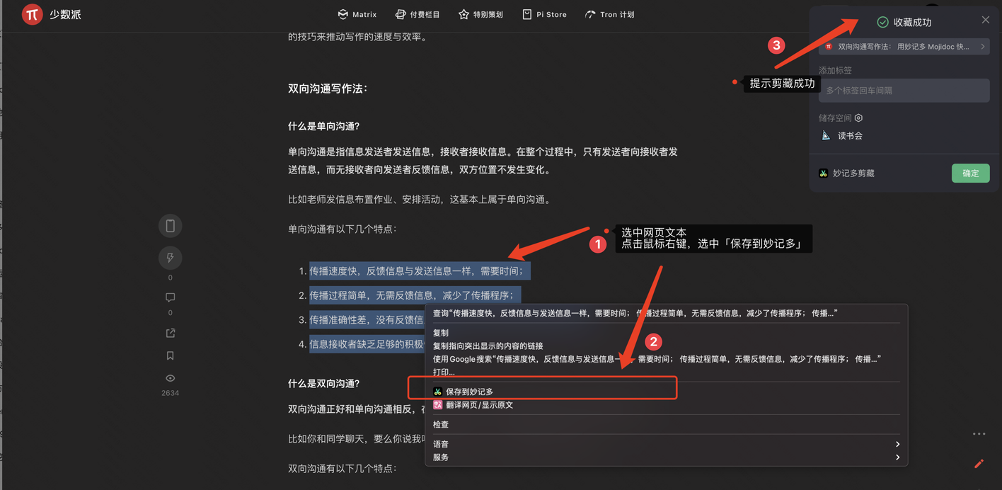Viewport: 1002px width, 490px height.
Task: Open the 付费栏目 nav item
Action: [417, 14]
